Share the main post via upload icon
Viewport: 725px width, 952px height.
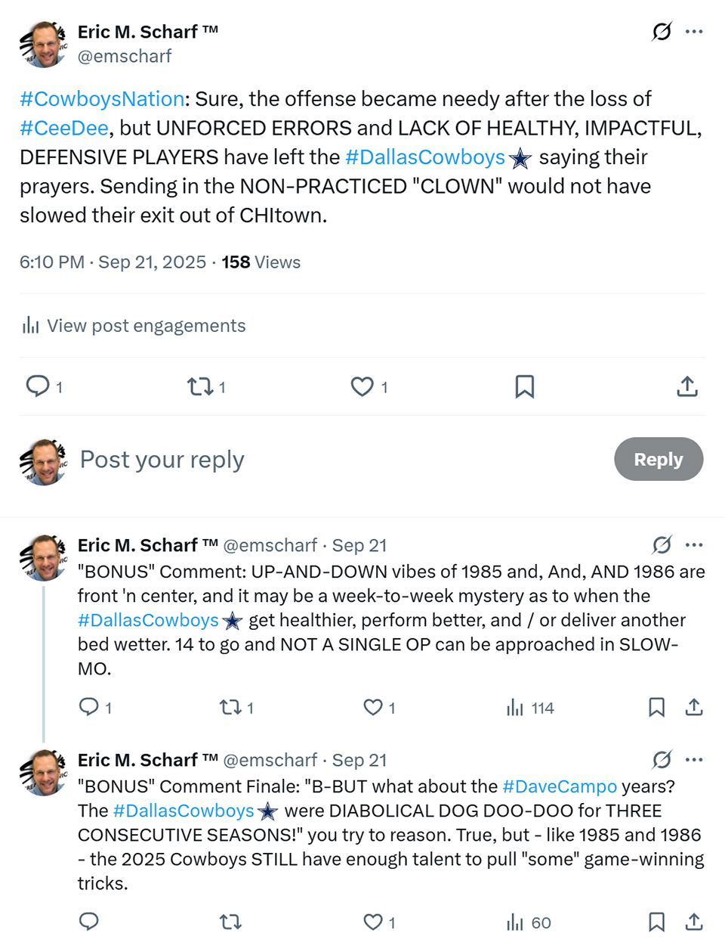pos(687,387)
